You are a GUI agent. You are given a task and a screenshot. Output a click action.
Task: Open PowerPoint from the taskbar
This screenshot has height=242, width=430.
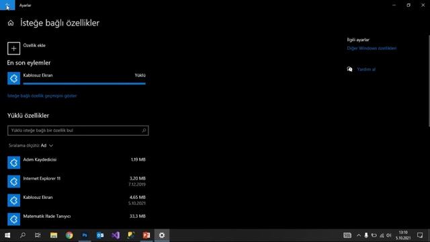coord(146,235)
